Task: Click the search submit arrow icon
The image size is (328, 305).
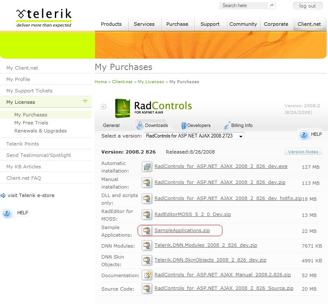Action: point(272,5)
